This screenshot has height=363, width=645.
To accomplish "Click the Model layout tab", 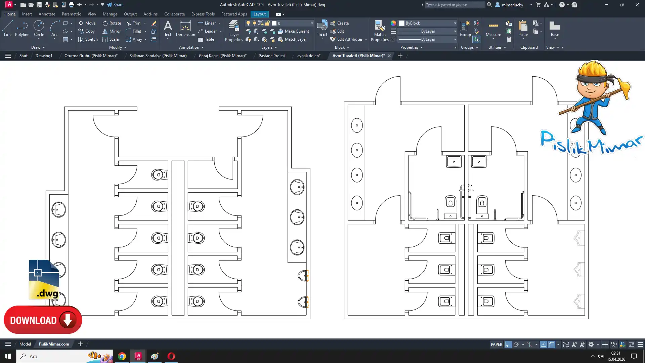I will click(25, 344).
